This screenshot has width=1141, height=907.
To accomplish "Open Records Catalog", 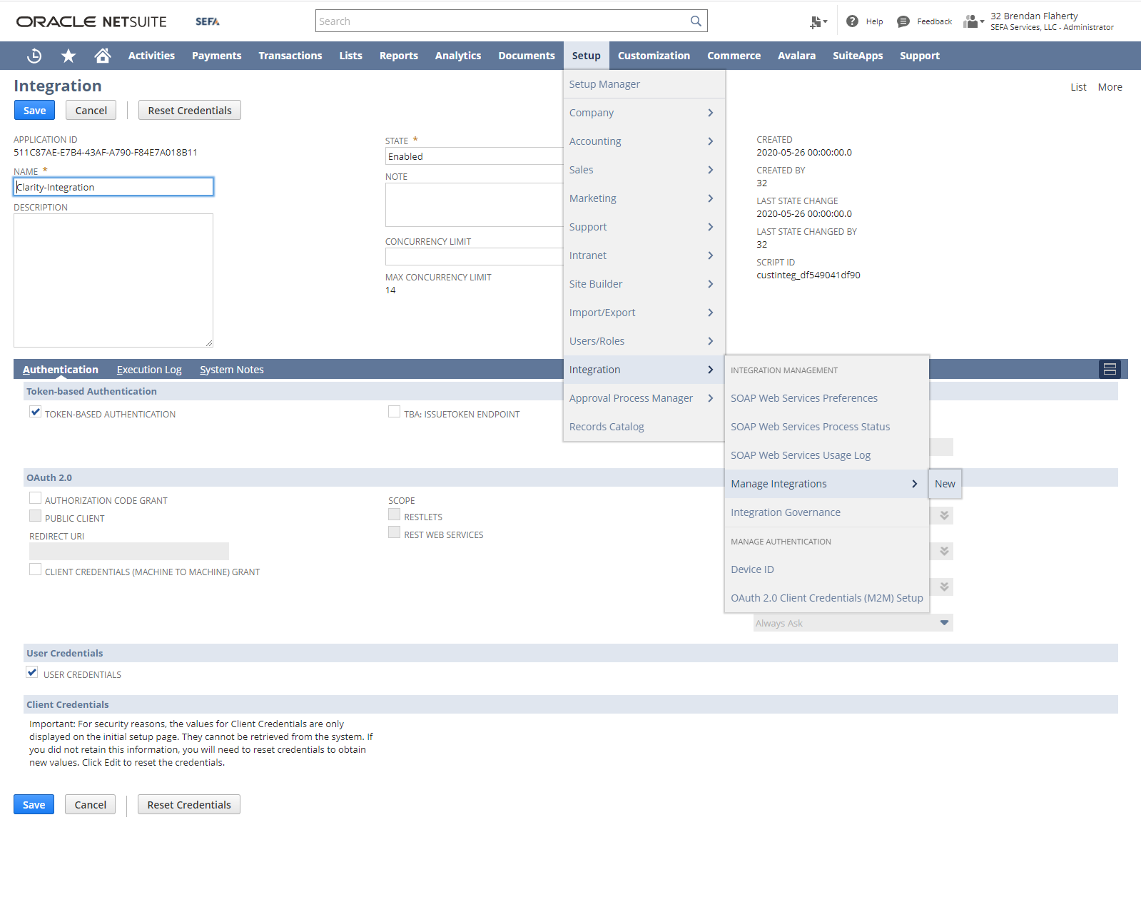I will [644, 427].
